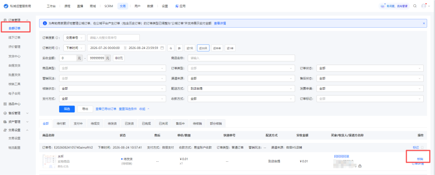This screenshot has width=435, height=175.
Task: Click the 选品中心 sidebar icon
Action: pyautogui.click(x=5, y=104)
